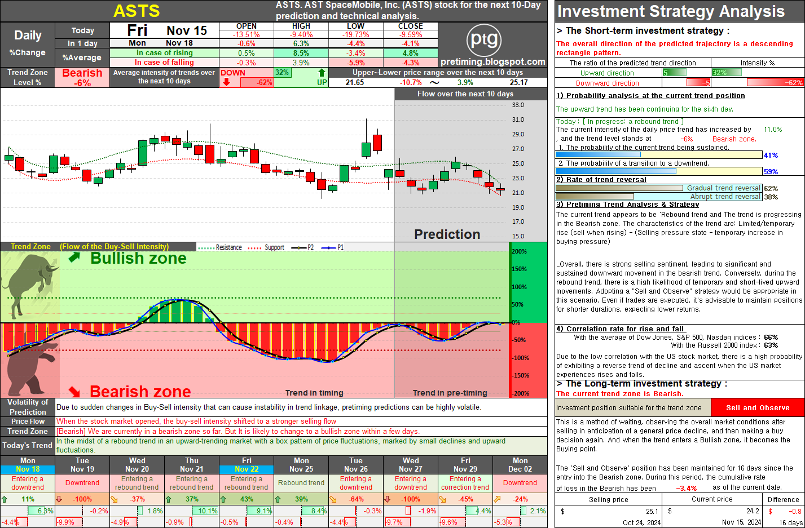
Task: Click the Abrupt trend reversal 38% bar
Action: coord(659,197)
